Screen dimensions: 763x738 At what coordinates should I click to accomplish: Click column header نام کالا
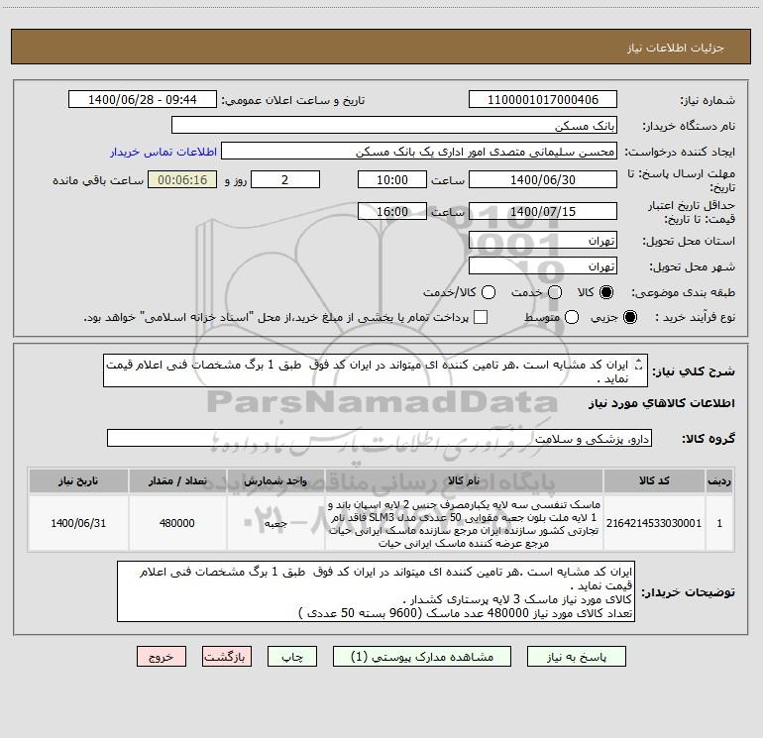(x=464, y=480)
